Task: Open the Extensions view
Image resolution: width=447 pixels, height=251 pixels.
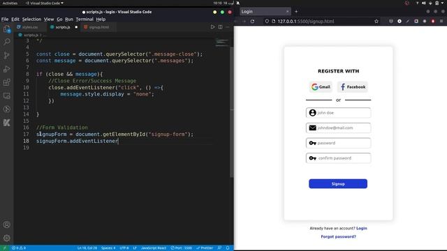Action: [6, 82]
